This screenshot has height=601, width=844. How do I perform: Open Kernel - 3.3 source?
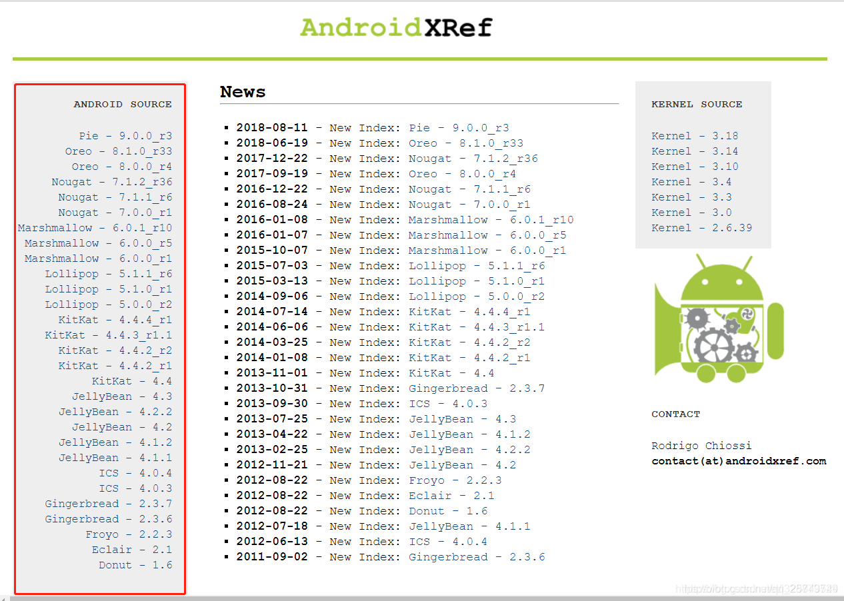click(691, 197)
